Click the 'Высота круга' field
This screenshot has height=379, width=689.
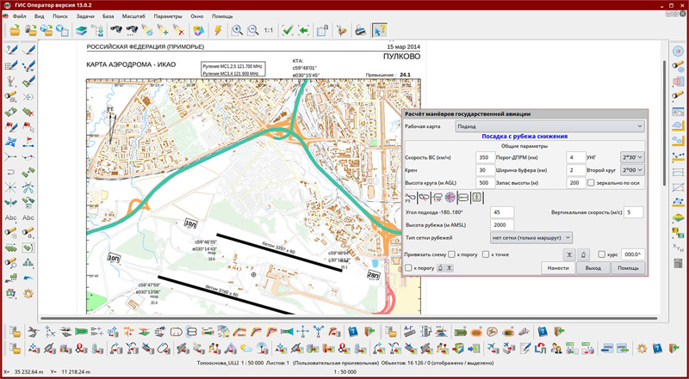point(485,183)
